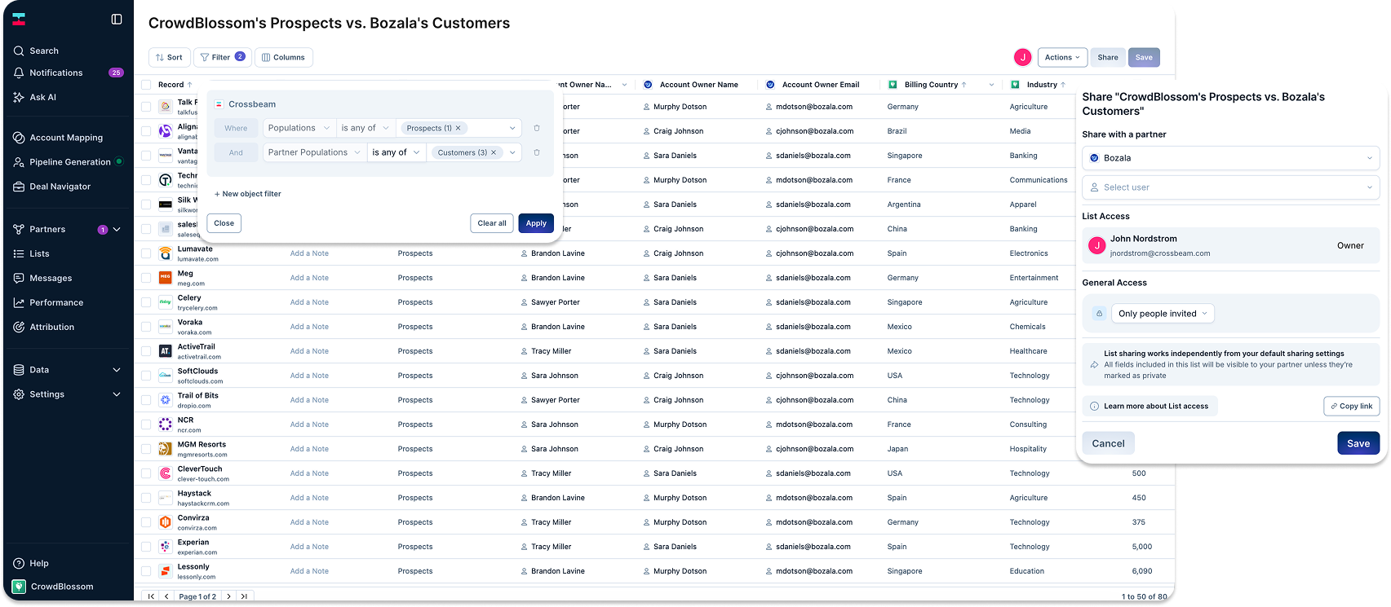Open the Partner Populations field dropdown
The width and height of the screenshot is (1391, 607).
tap(314, 152)
